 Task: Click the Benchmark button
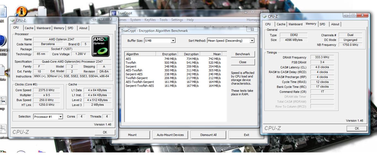243,54
